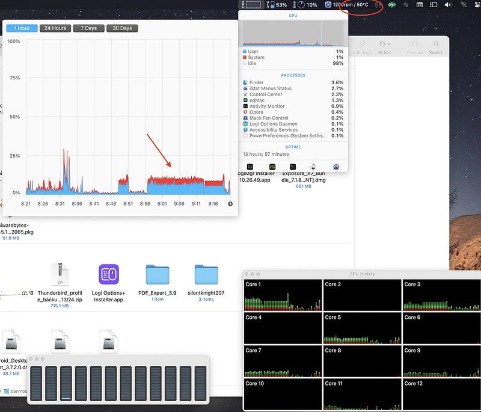Click Core 9 graph in CPU History
The width and height of the screenshot is (481, 412).
[x=442, y=361]
